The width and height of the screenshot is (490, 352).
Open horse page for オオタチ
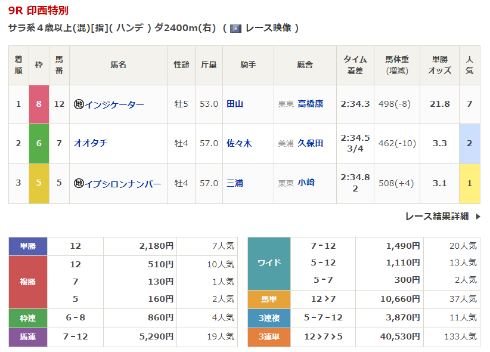click(91, 143)
